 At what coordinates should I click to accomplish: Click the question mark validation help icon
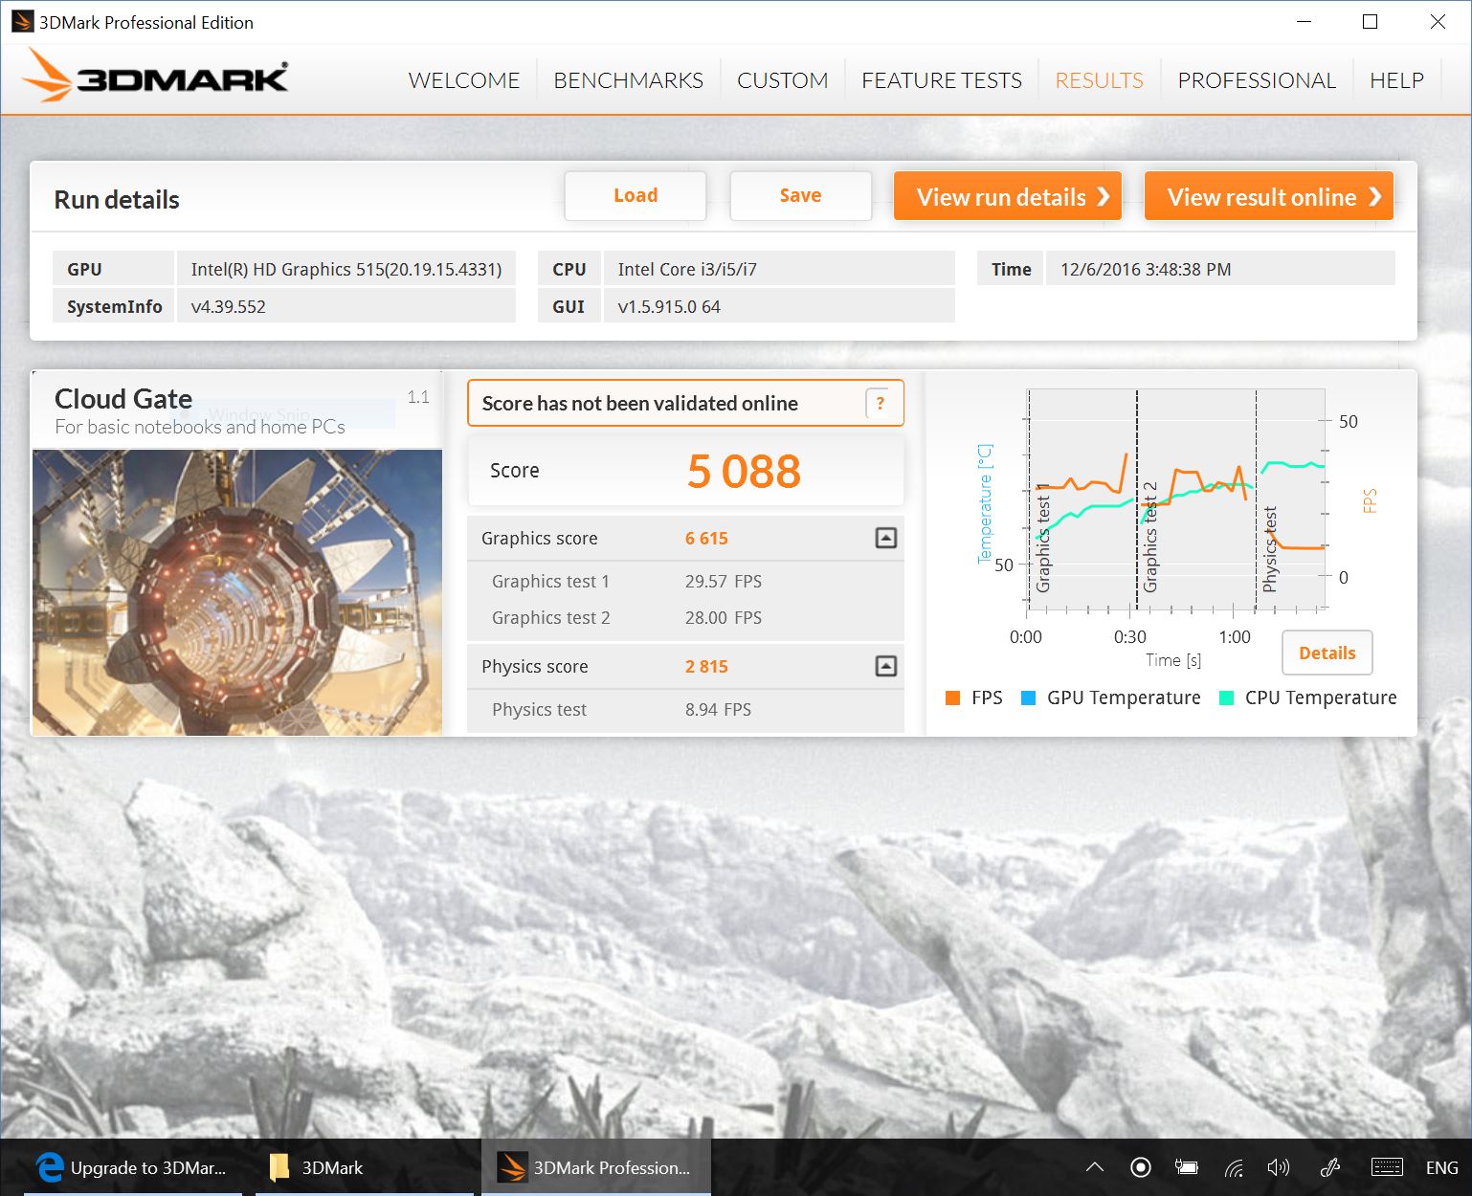(881, 404)
